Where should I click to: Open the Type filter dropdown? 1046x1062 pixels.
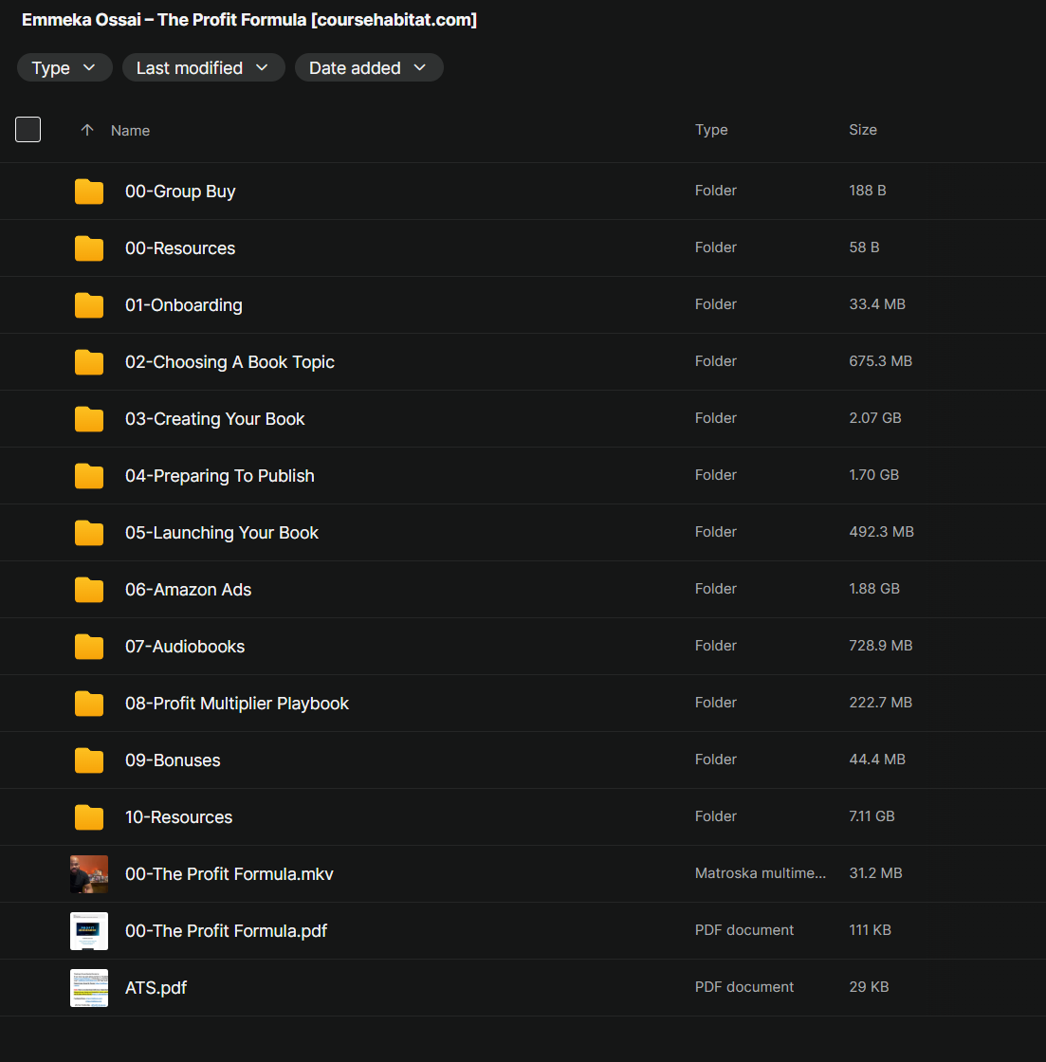tap(64, 68)
